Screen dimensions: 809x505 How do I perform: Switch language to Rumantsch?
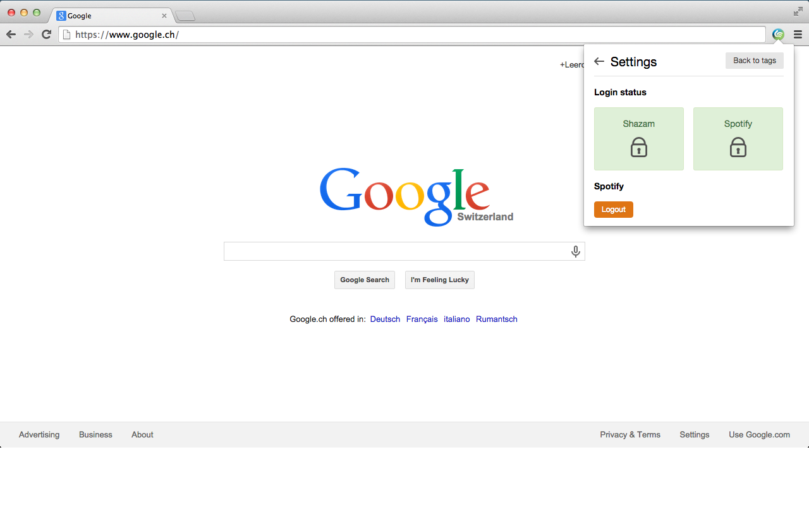(497, 319)
